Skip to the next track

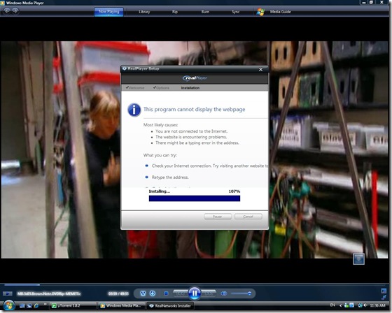(209, 293)
